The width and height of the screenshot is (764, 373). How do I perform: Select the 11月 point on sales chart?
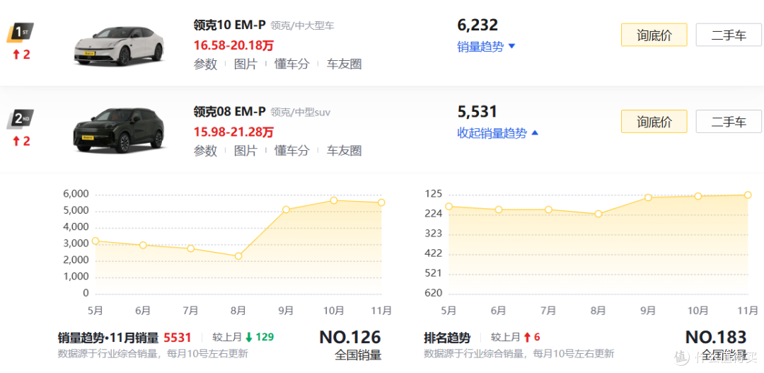pos(381,202)
